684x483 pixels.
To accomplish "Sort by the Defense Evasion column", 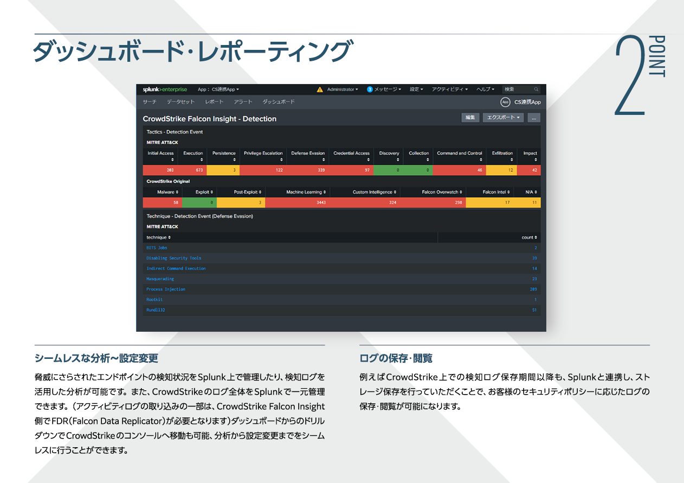I will 308,156.
